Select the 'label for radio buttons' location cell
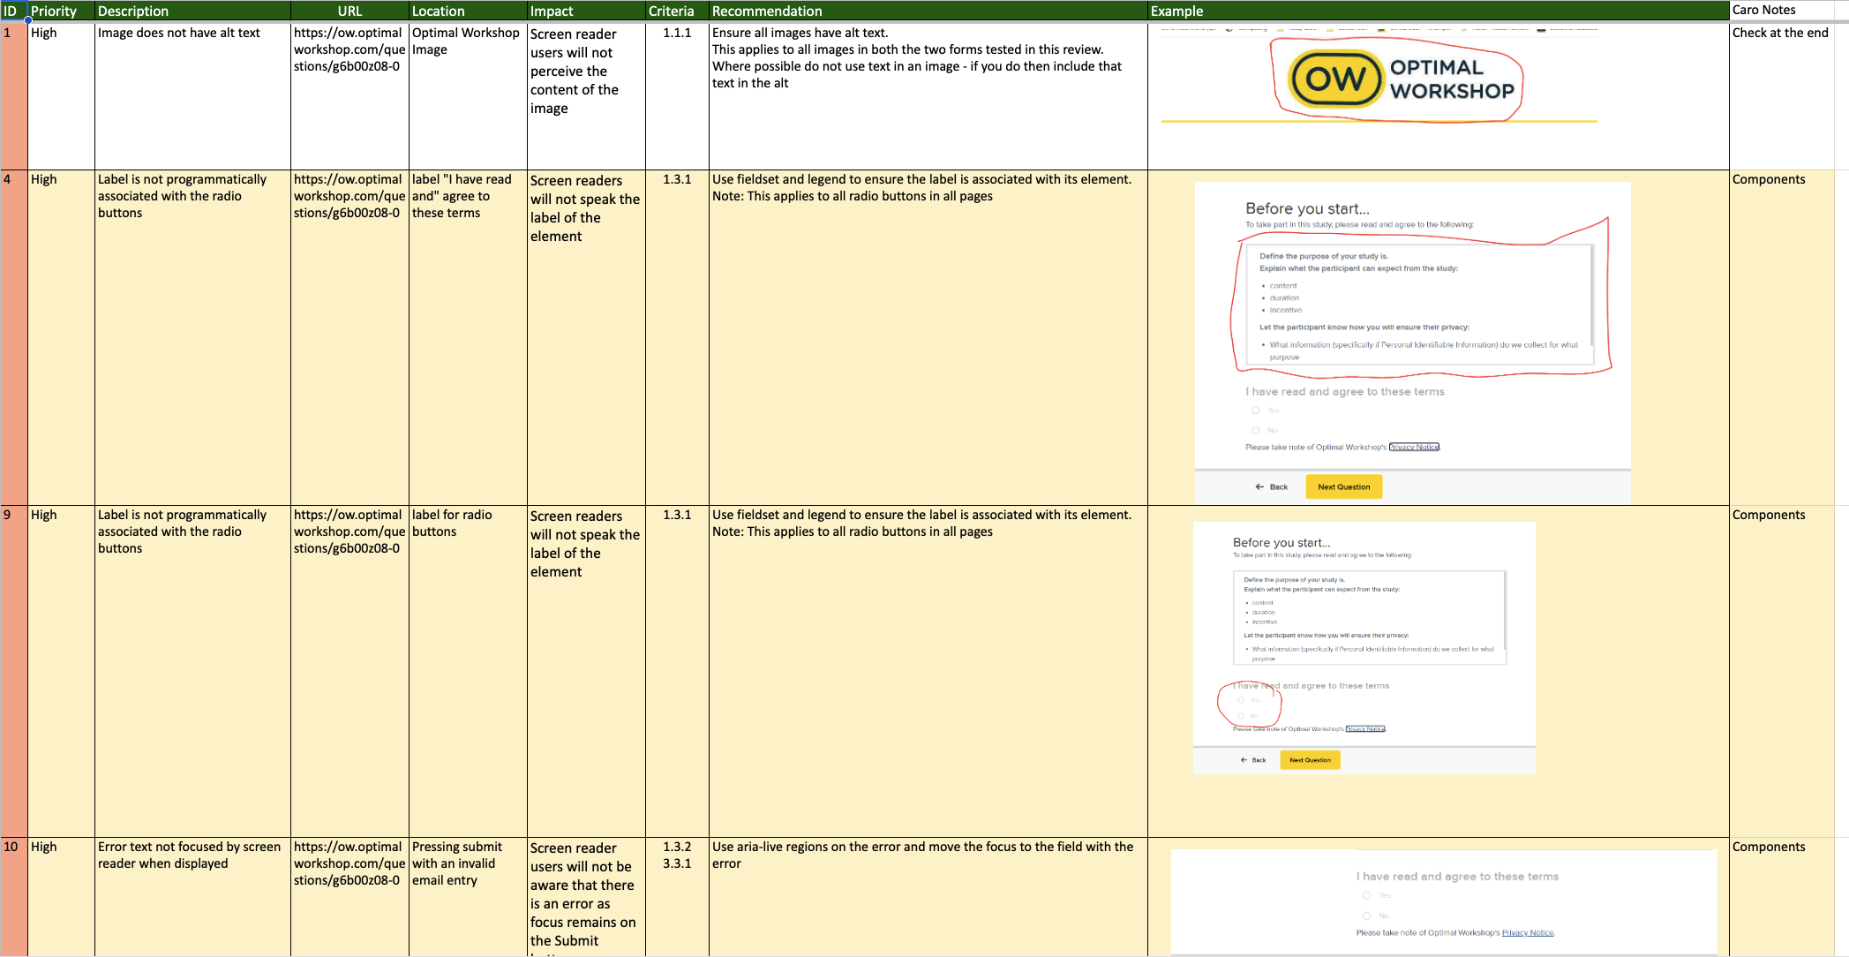1849x957 pixels. pyautogui.click(x=468, y=671)
